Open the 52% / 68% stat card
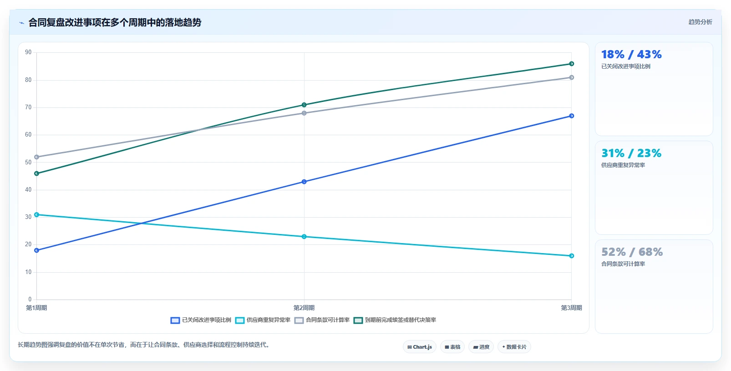Image resolution: width=731 pixels, height=371 pixels. [x=654, y=286]
